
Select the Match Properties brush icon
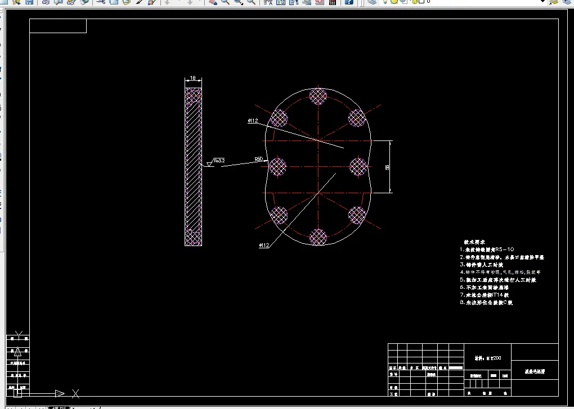pos(139,2)
